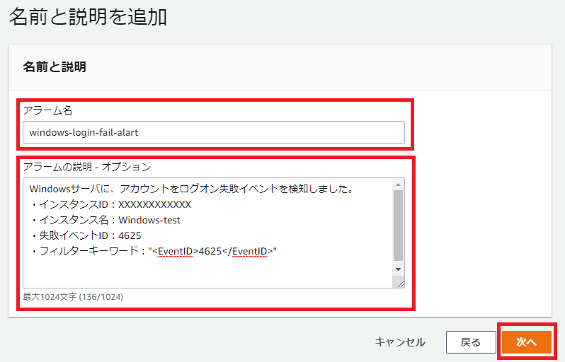
Task: Click the 名前と説明を追加 page title
Action: [88, 17]
